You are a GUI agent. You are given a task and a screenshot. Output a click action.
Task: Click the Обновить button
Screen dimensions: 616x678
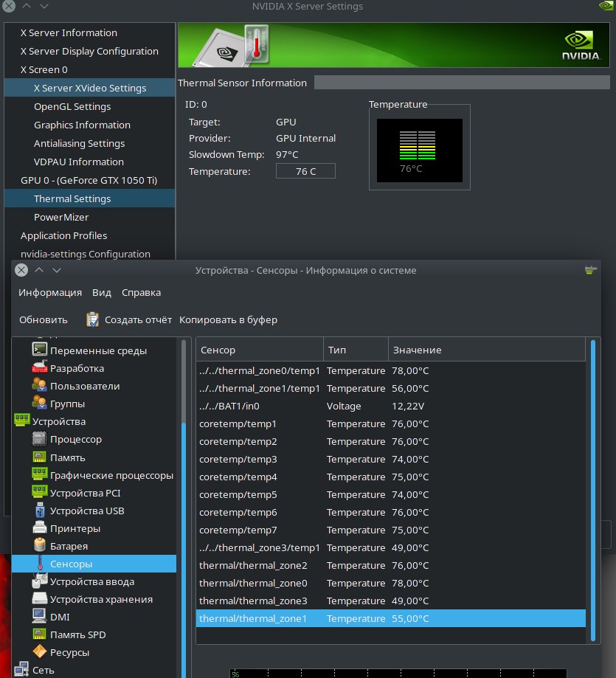(44, 320)
